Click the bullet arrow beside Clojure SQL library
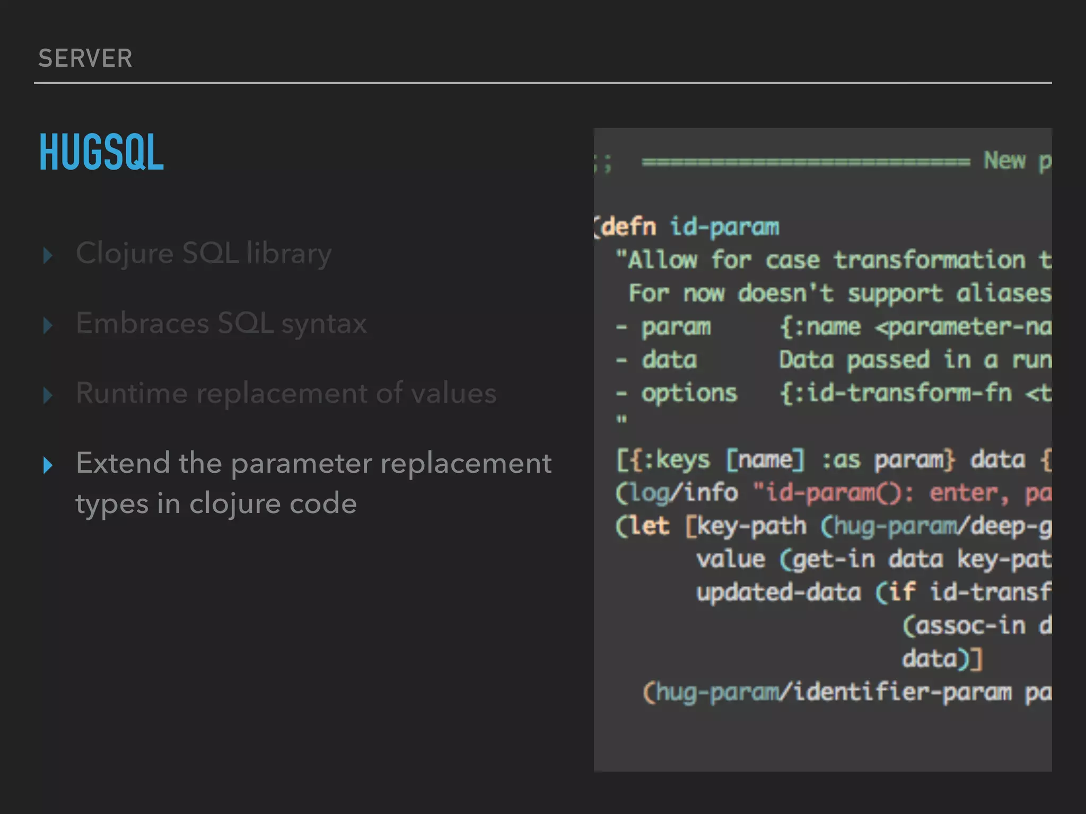 coord(48,255)
